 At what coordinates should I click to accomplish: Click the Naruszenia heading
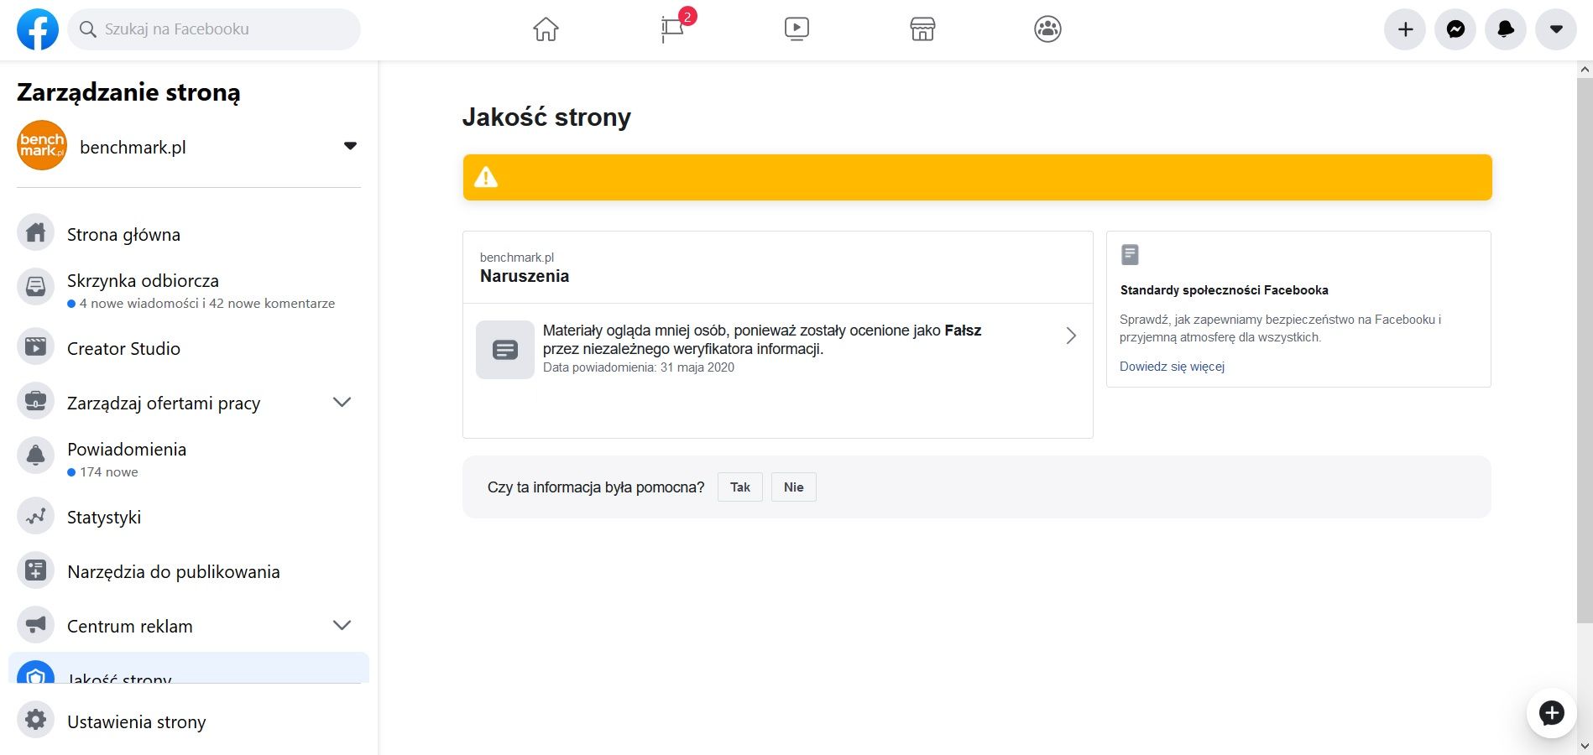click(x=525, y=276)
